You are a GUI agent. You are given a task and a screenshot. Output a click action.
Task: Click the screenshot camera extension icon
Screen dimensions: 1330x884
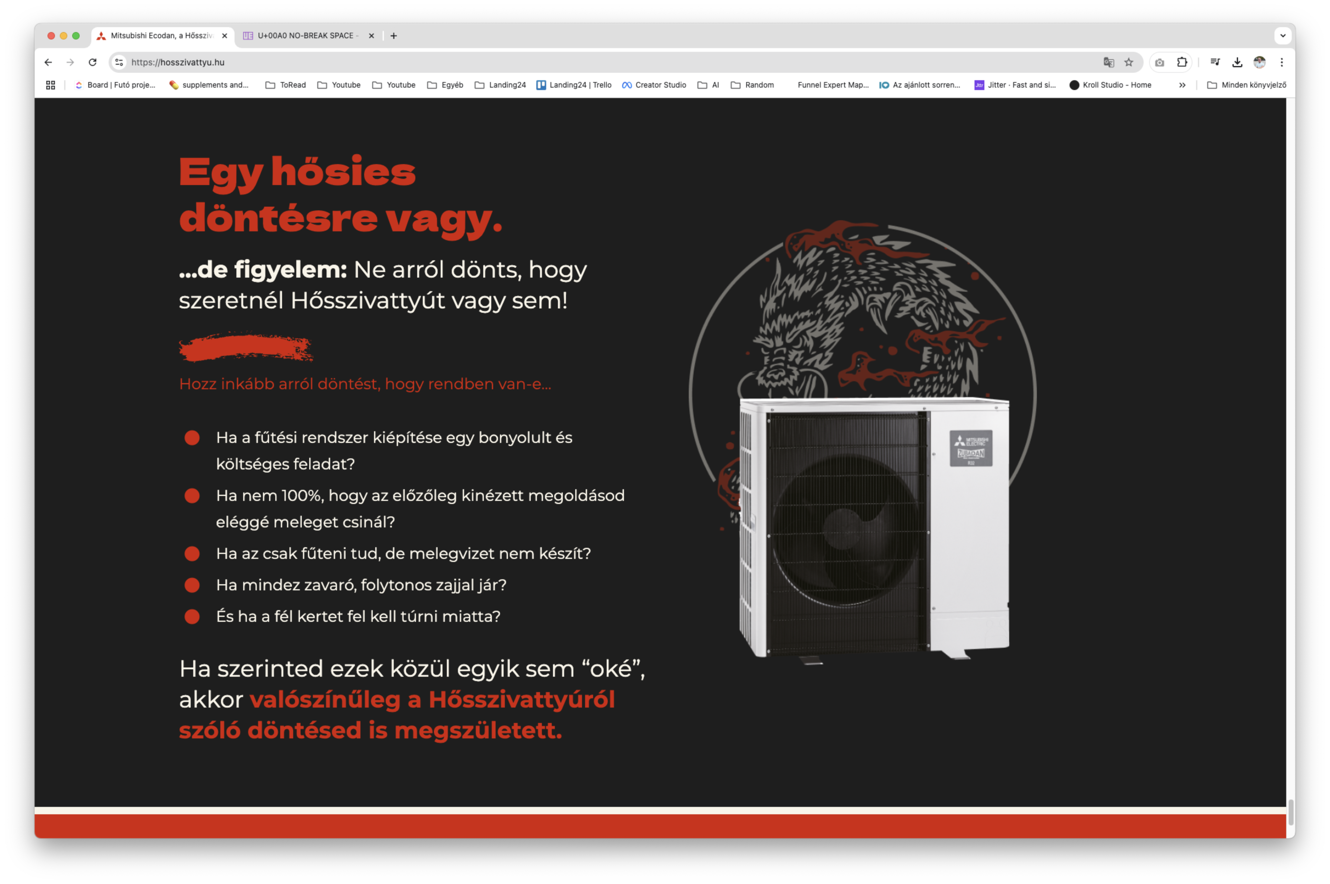[x=1160, y=62]
